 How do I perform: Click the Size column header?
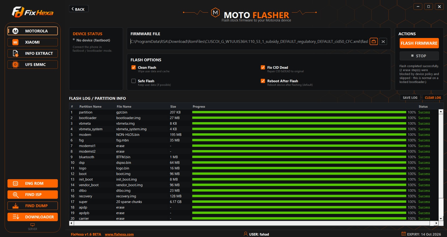(x=173, y=106)
